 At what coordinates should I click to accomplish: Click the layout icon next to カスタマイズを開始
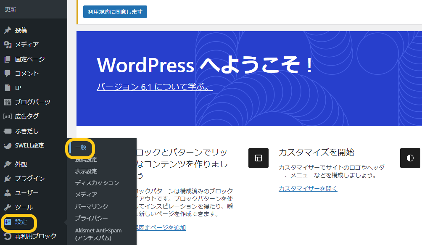(x=258, y=158)
